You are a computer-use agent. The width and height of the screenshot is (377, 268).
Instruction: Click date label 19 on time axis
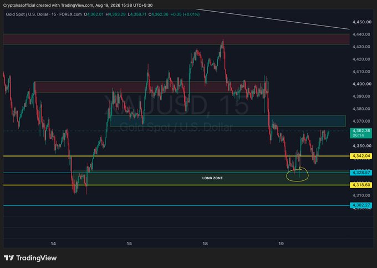(281, 244)
